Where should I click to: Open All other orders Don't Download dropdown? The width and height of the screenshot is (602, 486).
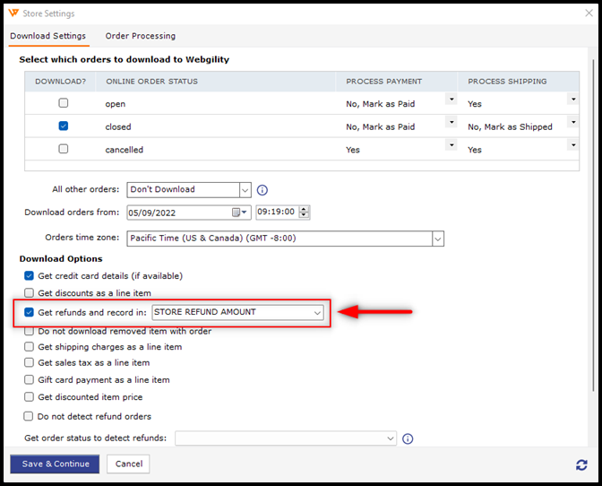click(245, 190)
